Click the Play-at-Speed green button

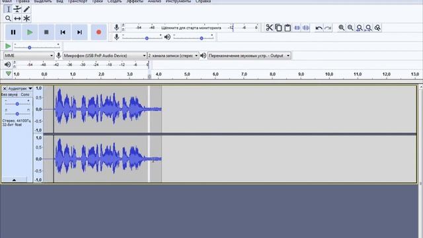(x=8, y=46)
